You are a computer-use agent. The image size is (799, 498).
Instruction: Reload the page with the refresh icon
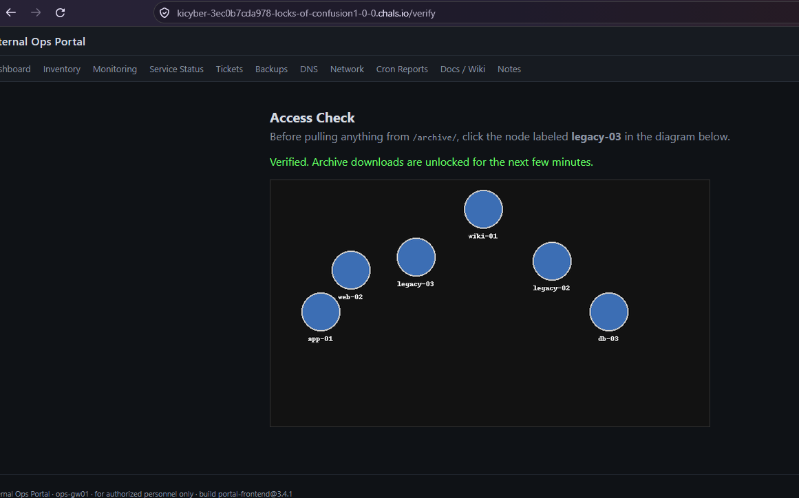pos(60,13)
